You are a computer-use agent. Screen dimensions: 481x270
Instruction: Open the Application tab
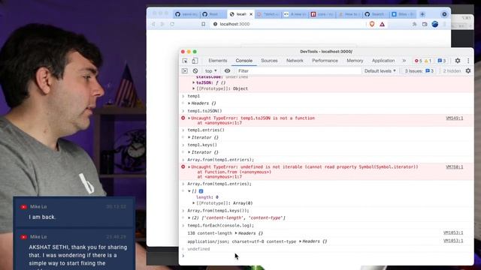383,61
